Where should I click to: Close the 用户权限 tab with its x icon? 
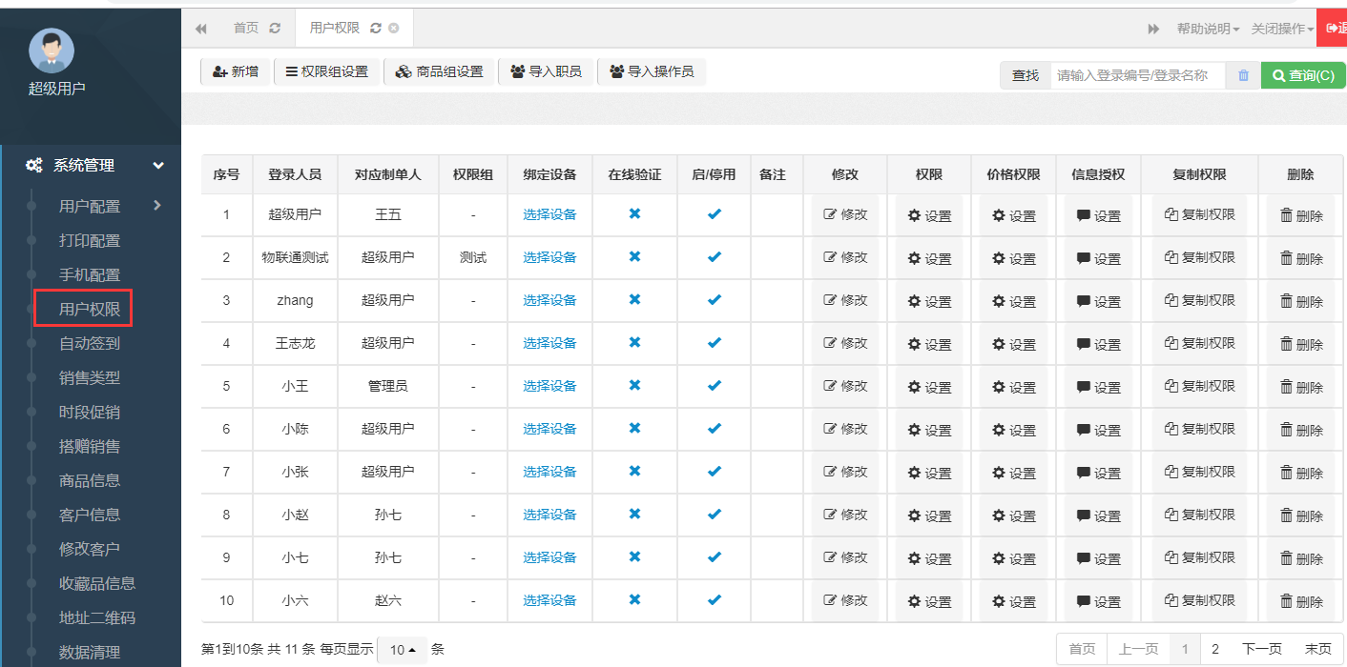point(393,29)
